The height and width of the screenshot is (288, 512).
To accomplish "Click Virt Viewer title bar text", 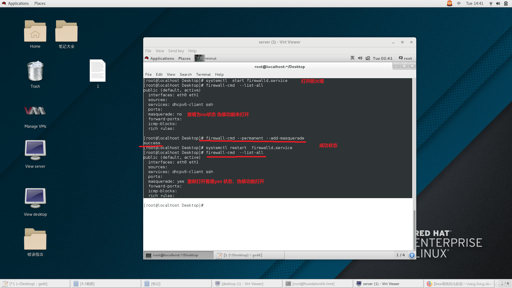I will tap(279, 42).
